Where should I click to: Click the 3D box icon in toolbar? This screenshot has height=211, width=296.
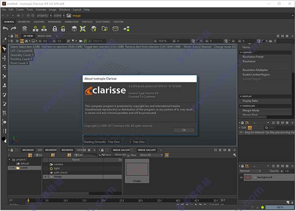[x=73, y=29]
